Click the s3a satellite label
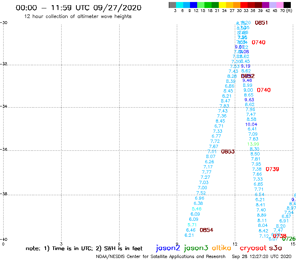 pos(275,248)
